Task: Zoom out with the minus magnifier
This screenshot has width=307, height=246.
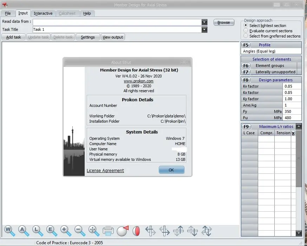Action: point(80,231)
